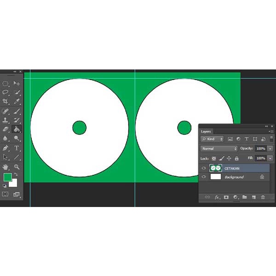Open the fx layer style button
The height and width of the screenshot is (276, 276).
point(217,197)
